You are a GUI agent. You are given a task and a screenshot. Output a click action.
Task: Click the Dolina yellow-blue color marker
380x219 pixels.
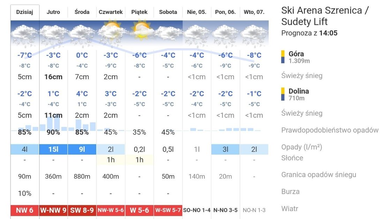[x=283, y=94]
